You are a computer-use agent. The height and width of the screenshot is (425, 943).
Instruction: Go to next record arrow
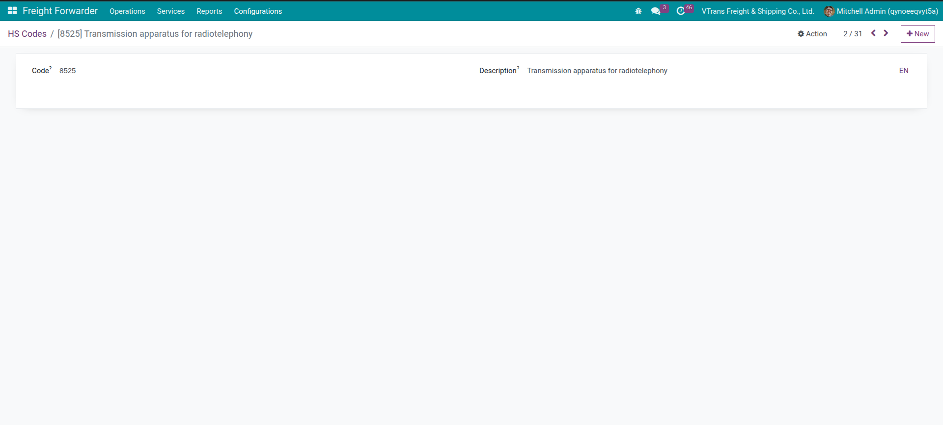coord(886,33)
